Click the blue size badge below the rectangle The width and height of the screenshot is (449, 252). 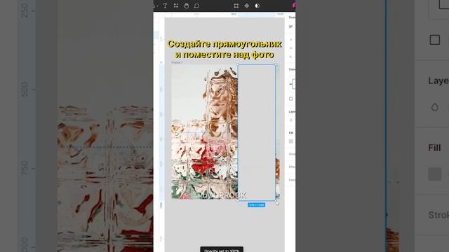click(x=256, y=205)
